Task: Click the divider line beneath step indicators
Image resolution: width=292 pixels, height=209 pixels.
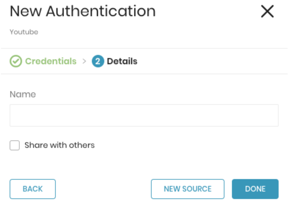Action: [144, 74]
